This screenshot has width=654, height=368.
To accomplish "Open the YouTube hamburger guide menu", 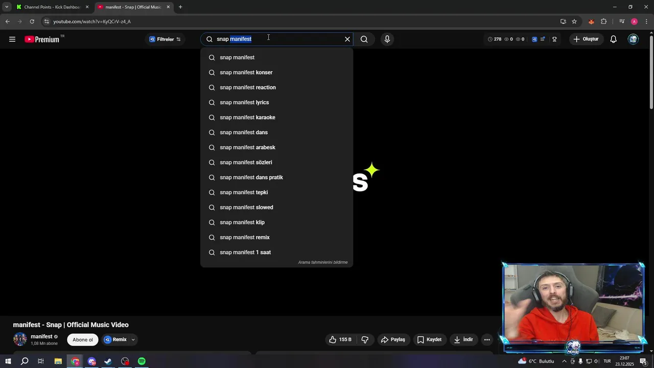I will click(12, 39).
